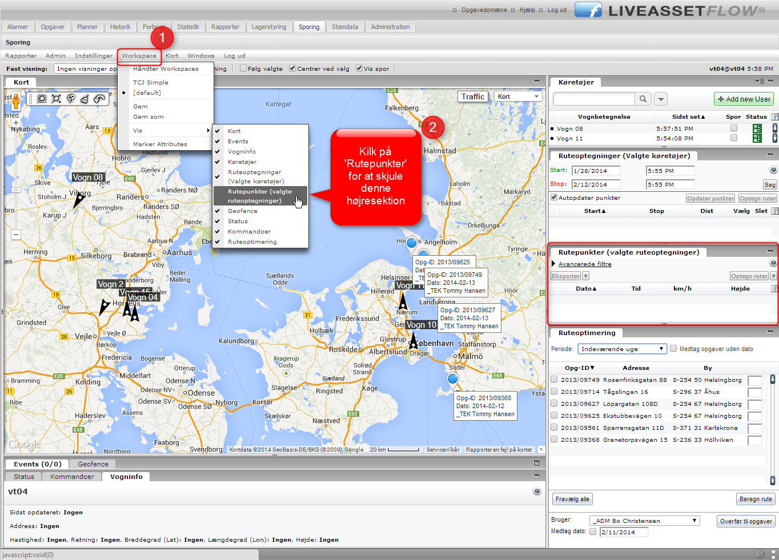Click the magnifier search icon in Køretøjer panel
The image size is (779, 560).
coord(643,99)
